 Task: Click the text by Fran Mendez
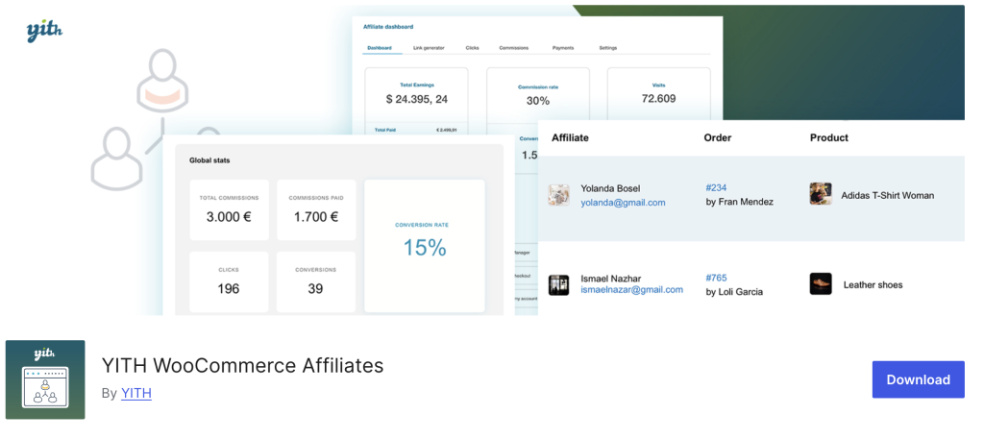(x=739, y=202)
